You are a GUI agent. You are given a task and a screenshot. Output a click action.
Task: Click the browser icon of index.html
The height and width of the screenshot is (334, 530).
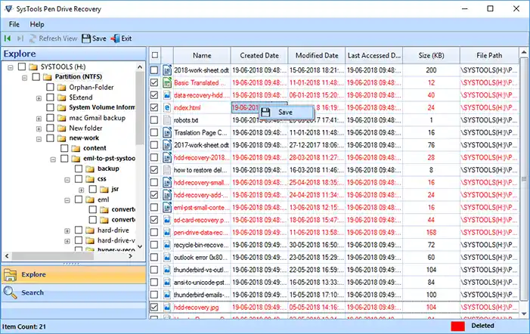tap(167, 108)
